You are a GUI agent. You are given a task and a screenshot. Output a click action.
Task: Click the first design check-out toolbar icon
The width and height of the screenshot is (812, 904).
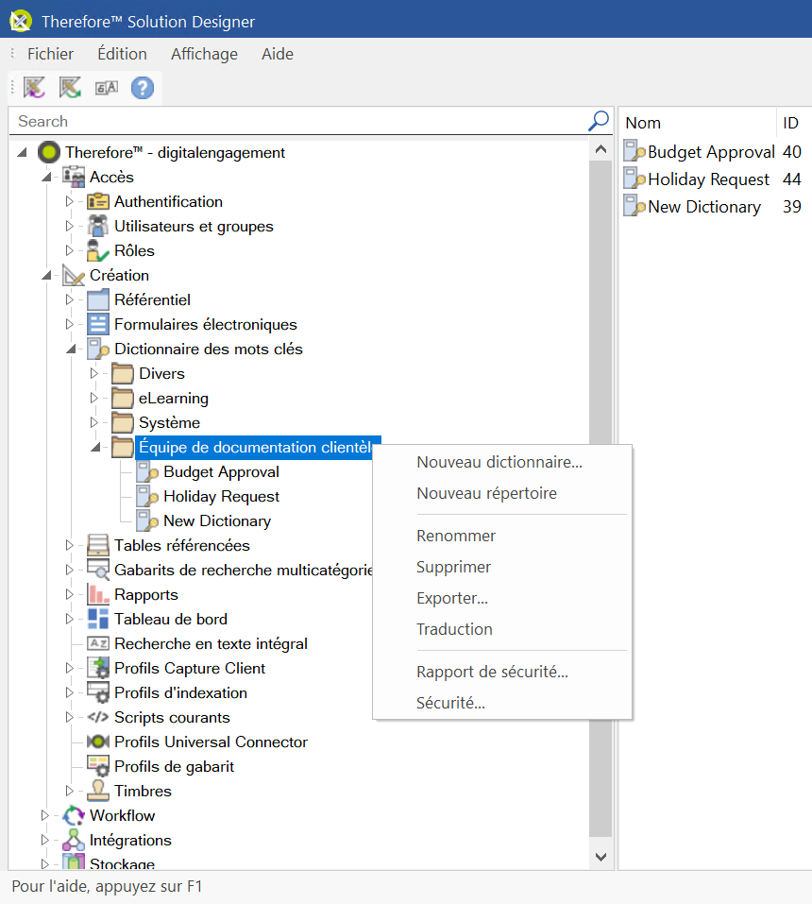tap(34, 87)
